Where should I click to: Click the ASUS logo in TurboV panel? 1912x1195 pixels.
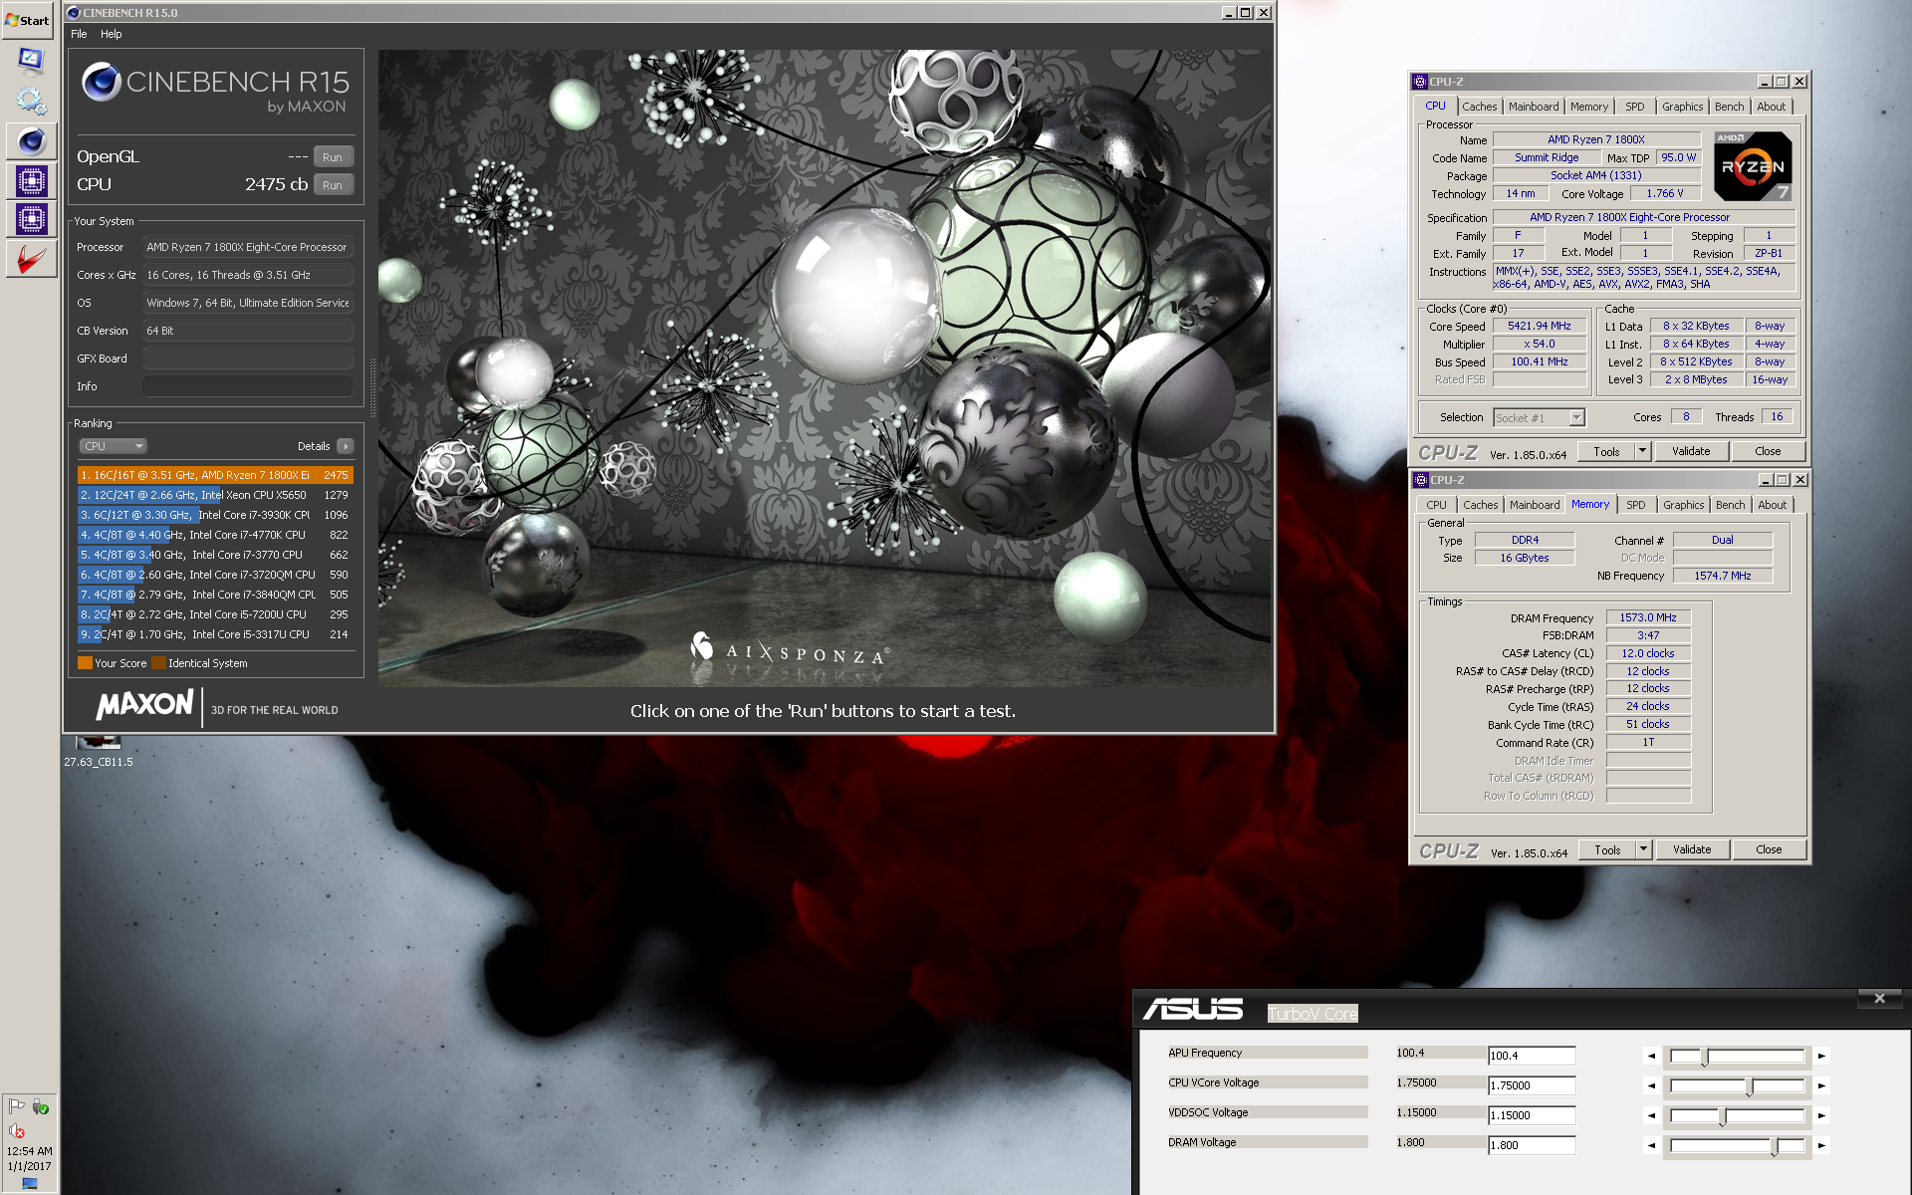click(x=1192, y=1010)
